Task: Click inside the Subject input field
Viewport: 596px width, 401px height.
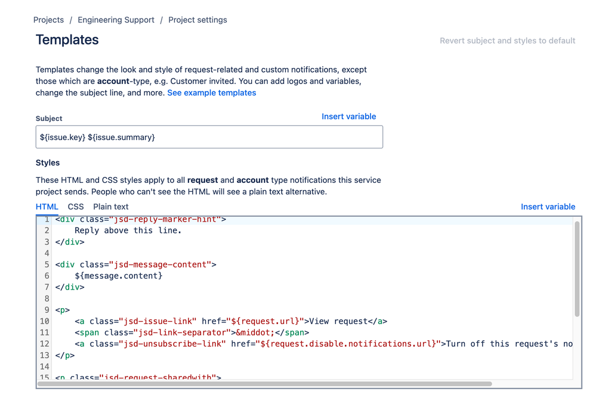Action: tap(209, 136)
